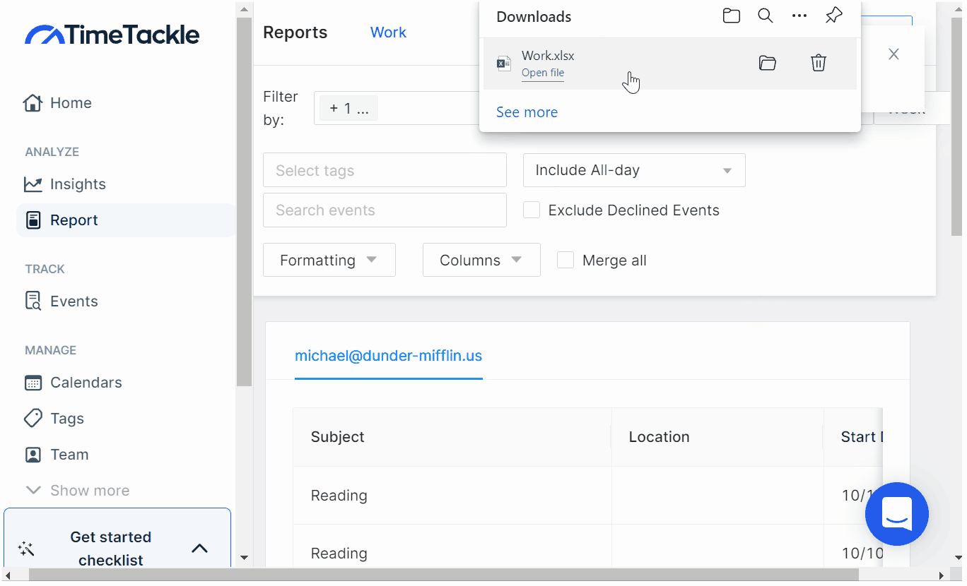The width and height of the screenshot is (967, 586).
Task: Click the Home house icon
Action: pos(33,103)
